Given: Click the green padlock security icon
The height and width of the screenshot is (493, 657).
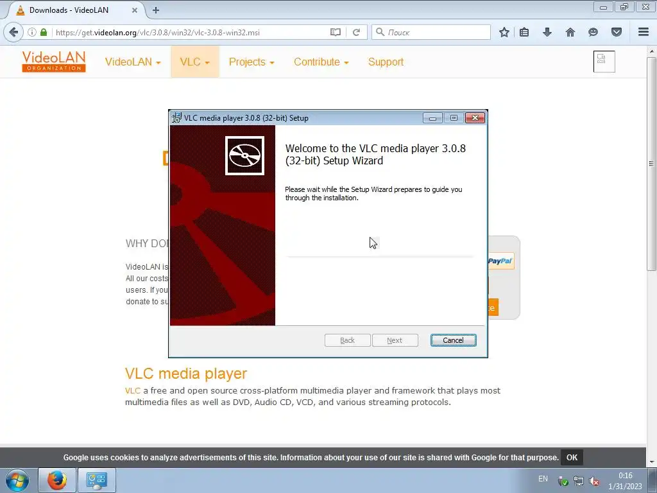Looking at the screenshot, I should 44,32.
